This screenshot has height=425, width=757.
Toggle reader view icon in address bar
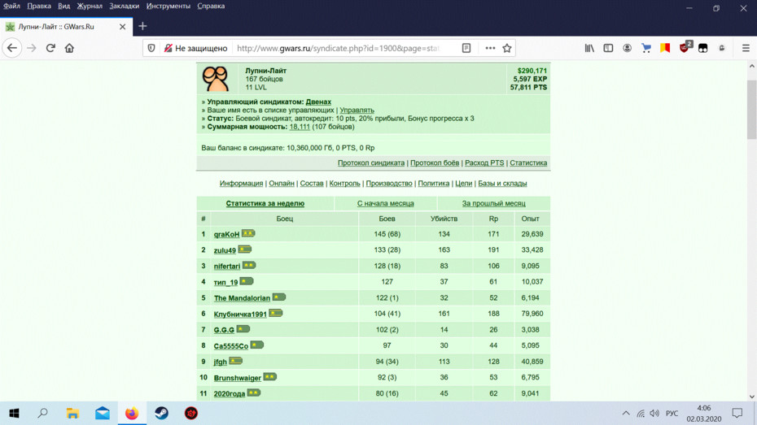pyautogui.click(x=466, y=48)
